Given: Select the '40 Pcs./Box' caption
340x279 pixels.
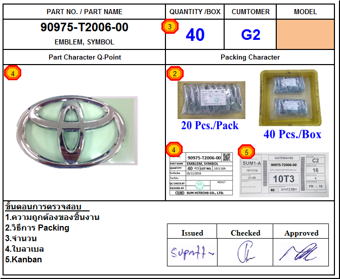Looking at the screenshot, I should tap(292, 134).
